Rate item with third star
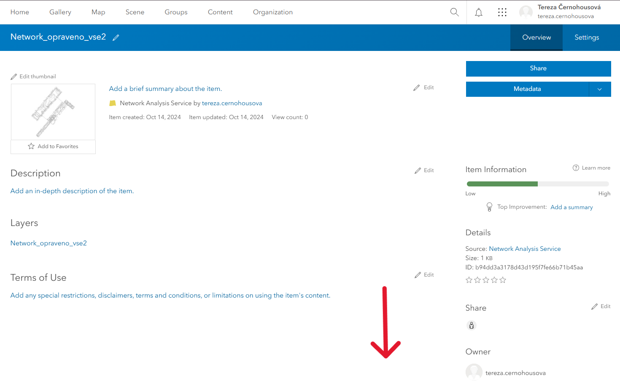The image size is (620, 383). click(486, 280)
